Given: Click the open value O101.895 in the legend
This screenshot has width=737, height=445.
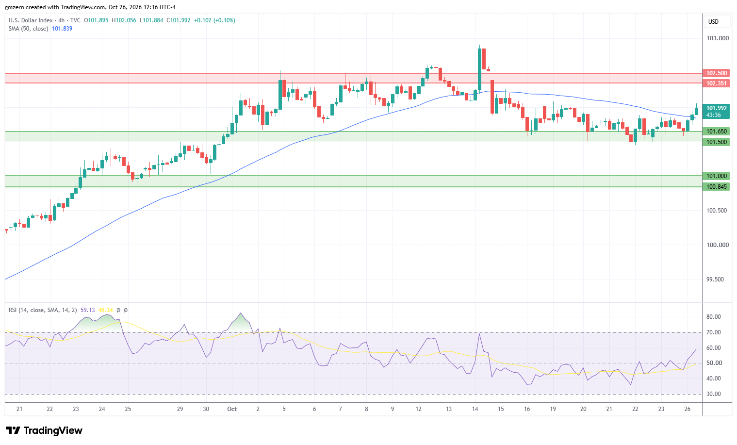Looking at the screenshot, I should (x=96, y=20).
